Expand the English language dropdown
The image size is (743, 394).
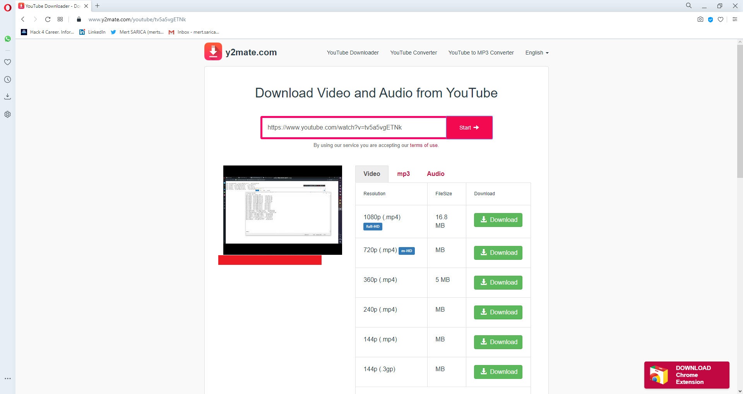(537, 53)
